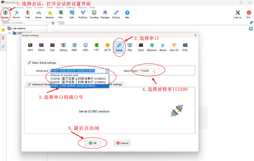This screenshot has height=161, width=254.
Task: Select File session type
Action: tap(130, 47)
